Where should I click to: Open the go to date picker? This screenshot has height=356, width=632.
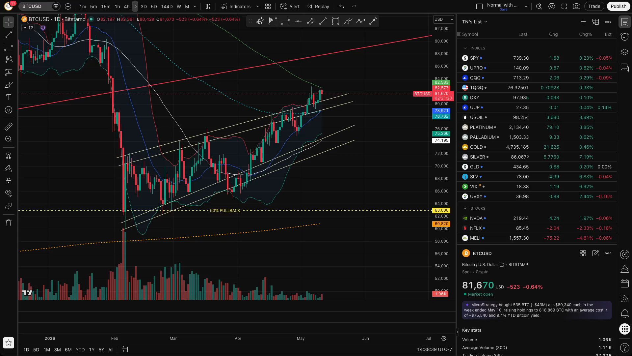pos(124,349)
